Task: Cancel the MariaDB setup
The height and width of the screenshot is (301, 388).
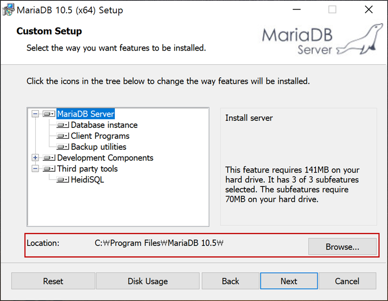Action: [347, 281]
